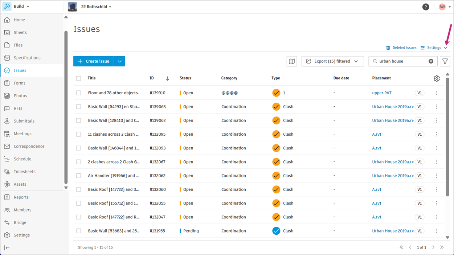Open the Export (15) filtered dropdown
This screenshot has height=255, width=454.
point(333,61)
